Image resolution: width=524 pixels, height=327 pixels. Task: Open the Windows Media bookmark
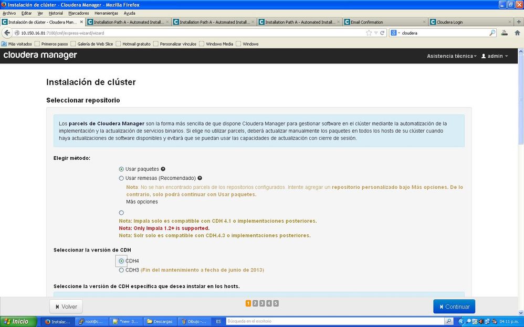coord(216,43)
